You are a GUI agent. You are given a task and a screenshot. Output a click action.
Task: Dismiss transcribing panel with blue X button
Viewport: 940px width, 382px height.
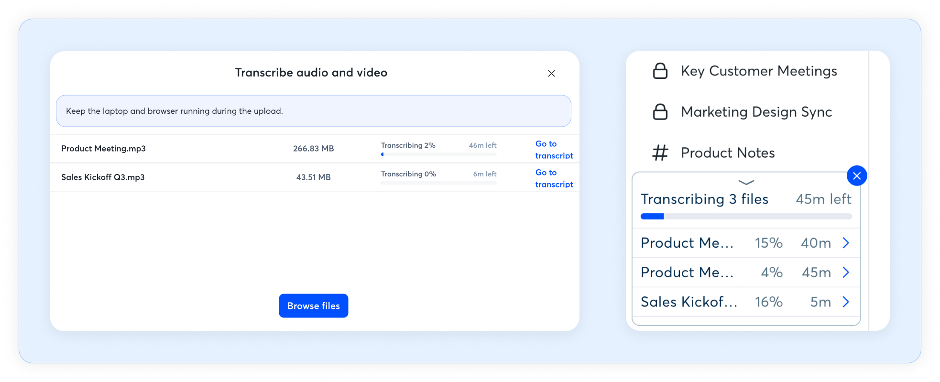click(857, 176)
